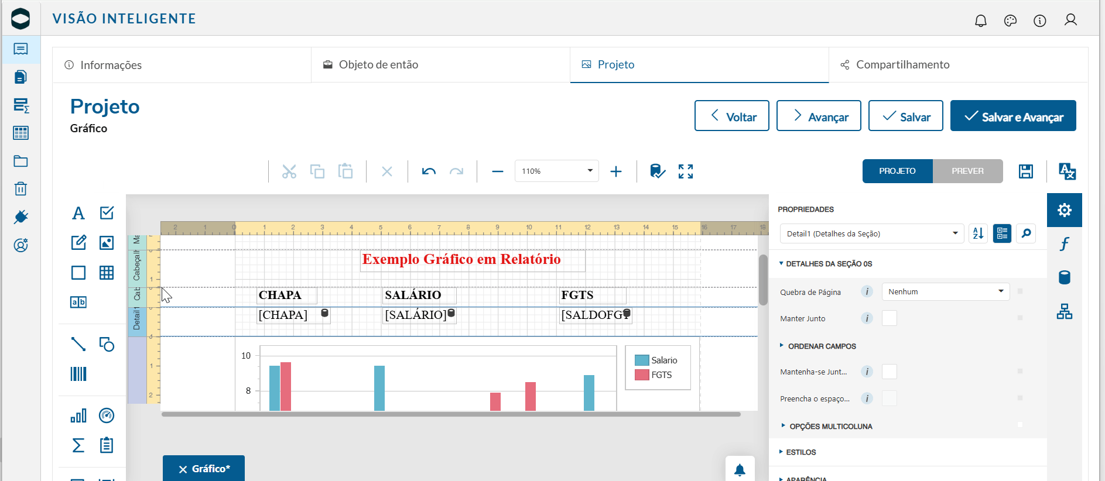Select the Character Comb tool
This screenshot has width=1105, height=481.
coord(78,302)
